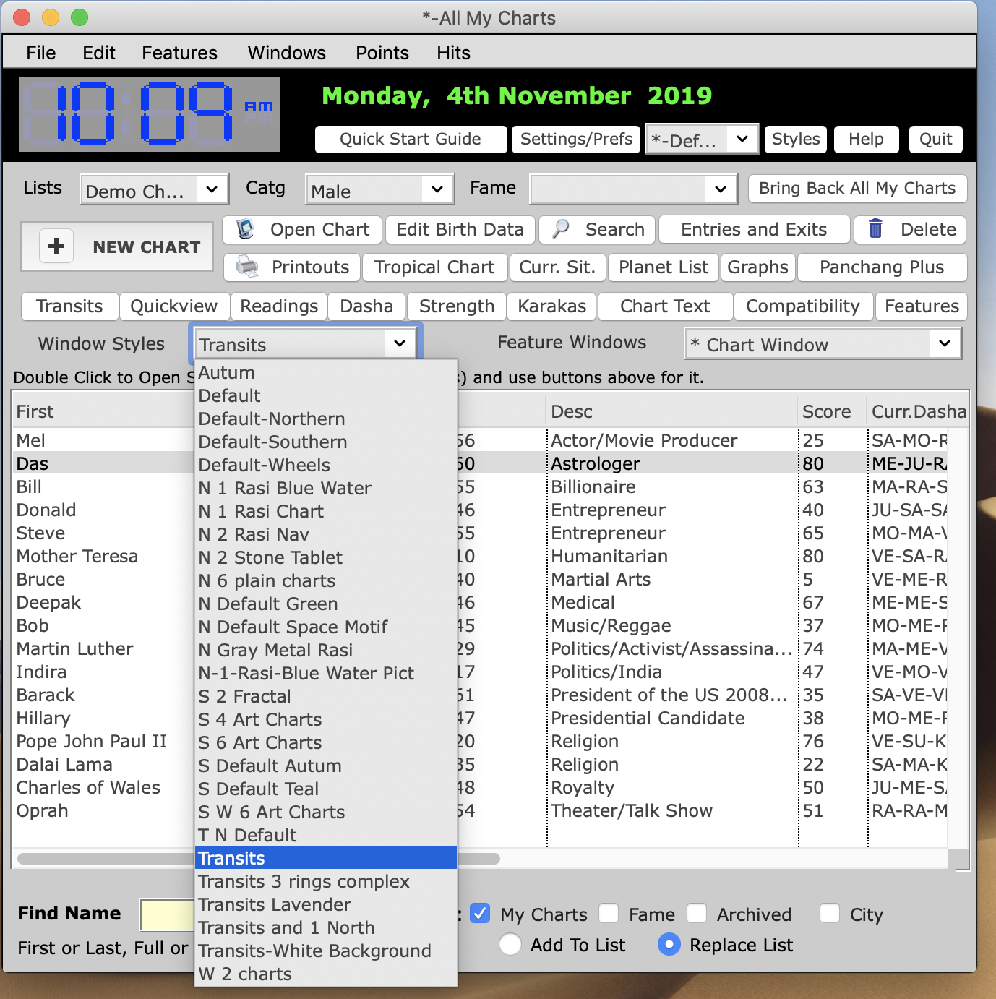Click the plus icon on New Chart
Viewport: 996px width, 999px height.
pos(56,246)
